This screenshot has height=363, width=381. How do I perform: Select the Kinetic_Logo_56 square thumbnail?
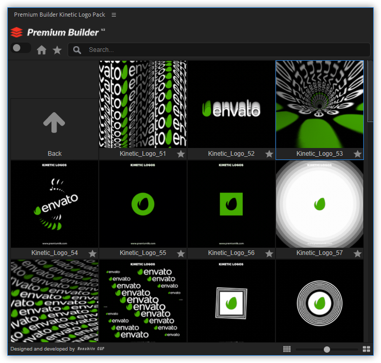(231, 204)
